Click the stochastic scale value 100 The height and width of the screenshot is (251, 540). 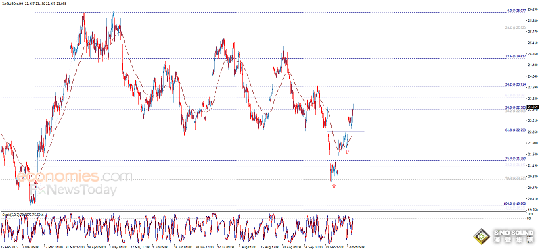tap(531, 214)
